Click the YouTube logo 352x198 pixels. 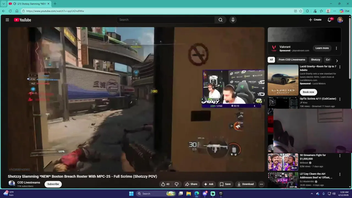(23, 20)
